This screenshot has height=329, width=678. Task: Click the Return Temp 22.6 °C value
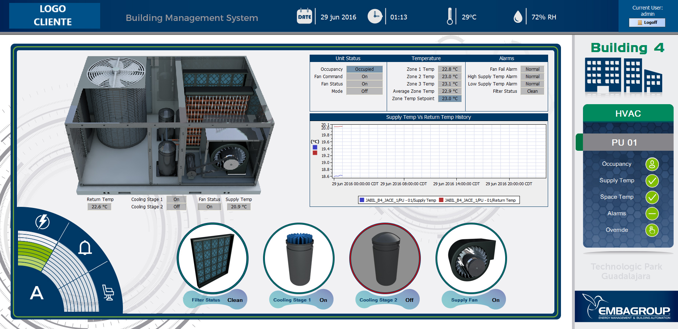click(x=99, y=207)
